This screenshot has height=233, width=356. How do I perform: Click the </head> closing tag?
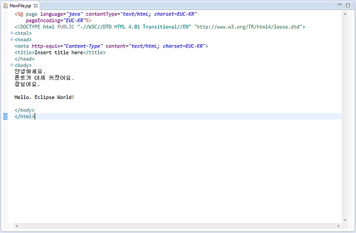point(25,59)
